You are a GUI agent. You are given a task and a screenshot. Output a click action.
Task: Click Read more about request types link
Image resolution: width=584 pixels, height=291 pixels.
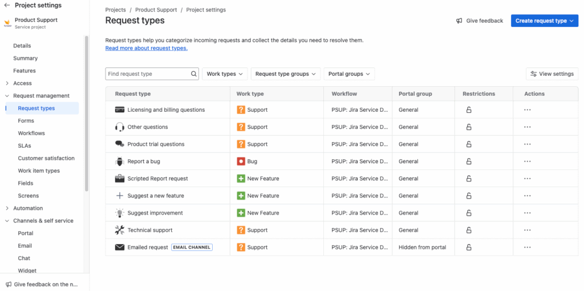[147, 48]
